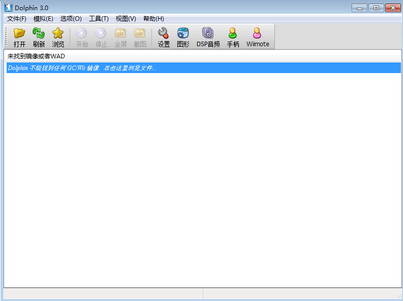Open Settings (设置) wrench icon

pos(164,33)
